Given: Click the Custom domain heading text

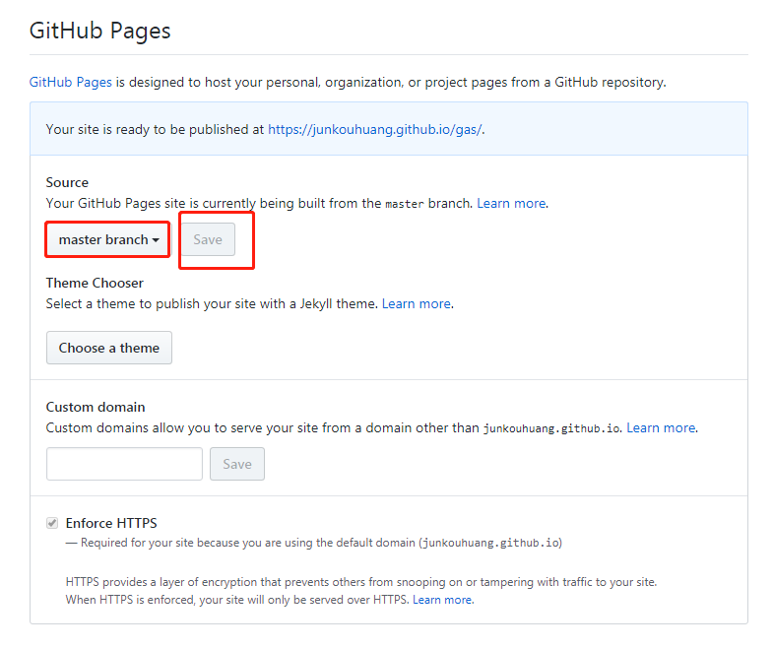Looking at the screenshot, I should pos(96,407).
